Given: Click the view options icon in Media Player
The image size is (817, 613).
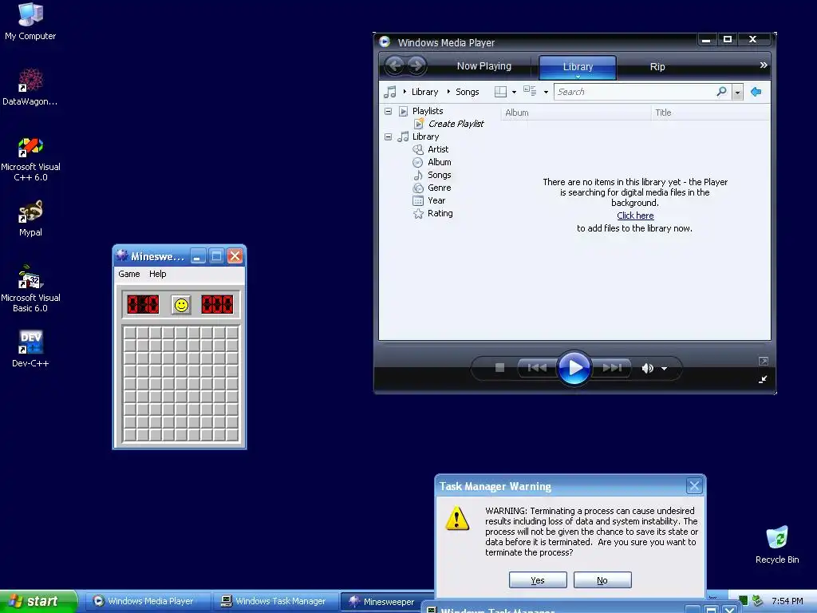Looking at the screenshot, I should pyautogui.click(x=530, y=91).
